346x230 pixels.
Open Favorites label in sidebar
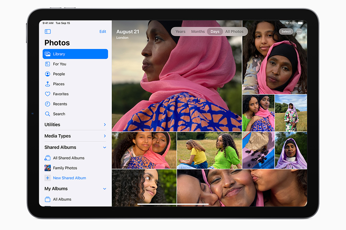tap(61, 94)
